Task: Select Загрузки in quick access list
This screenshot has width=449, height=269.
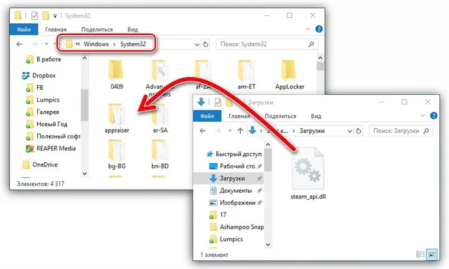Action: (x=228, y=179)
